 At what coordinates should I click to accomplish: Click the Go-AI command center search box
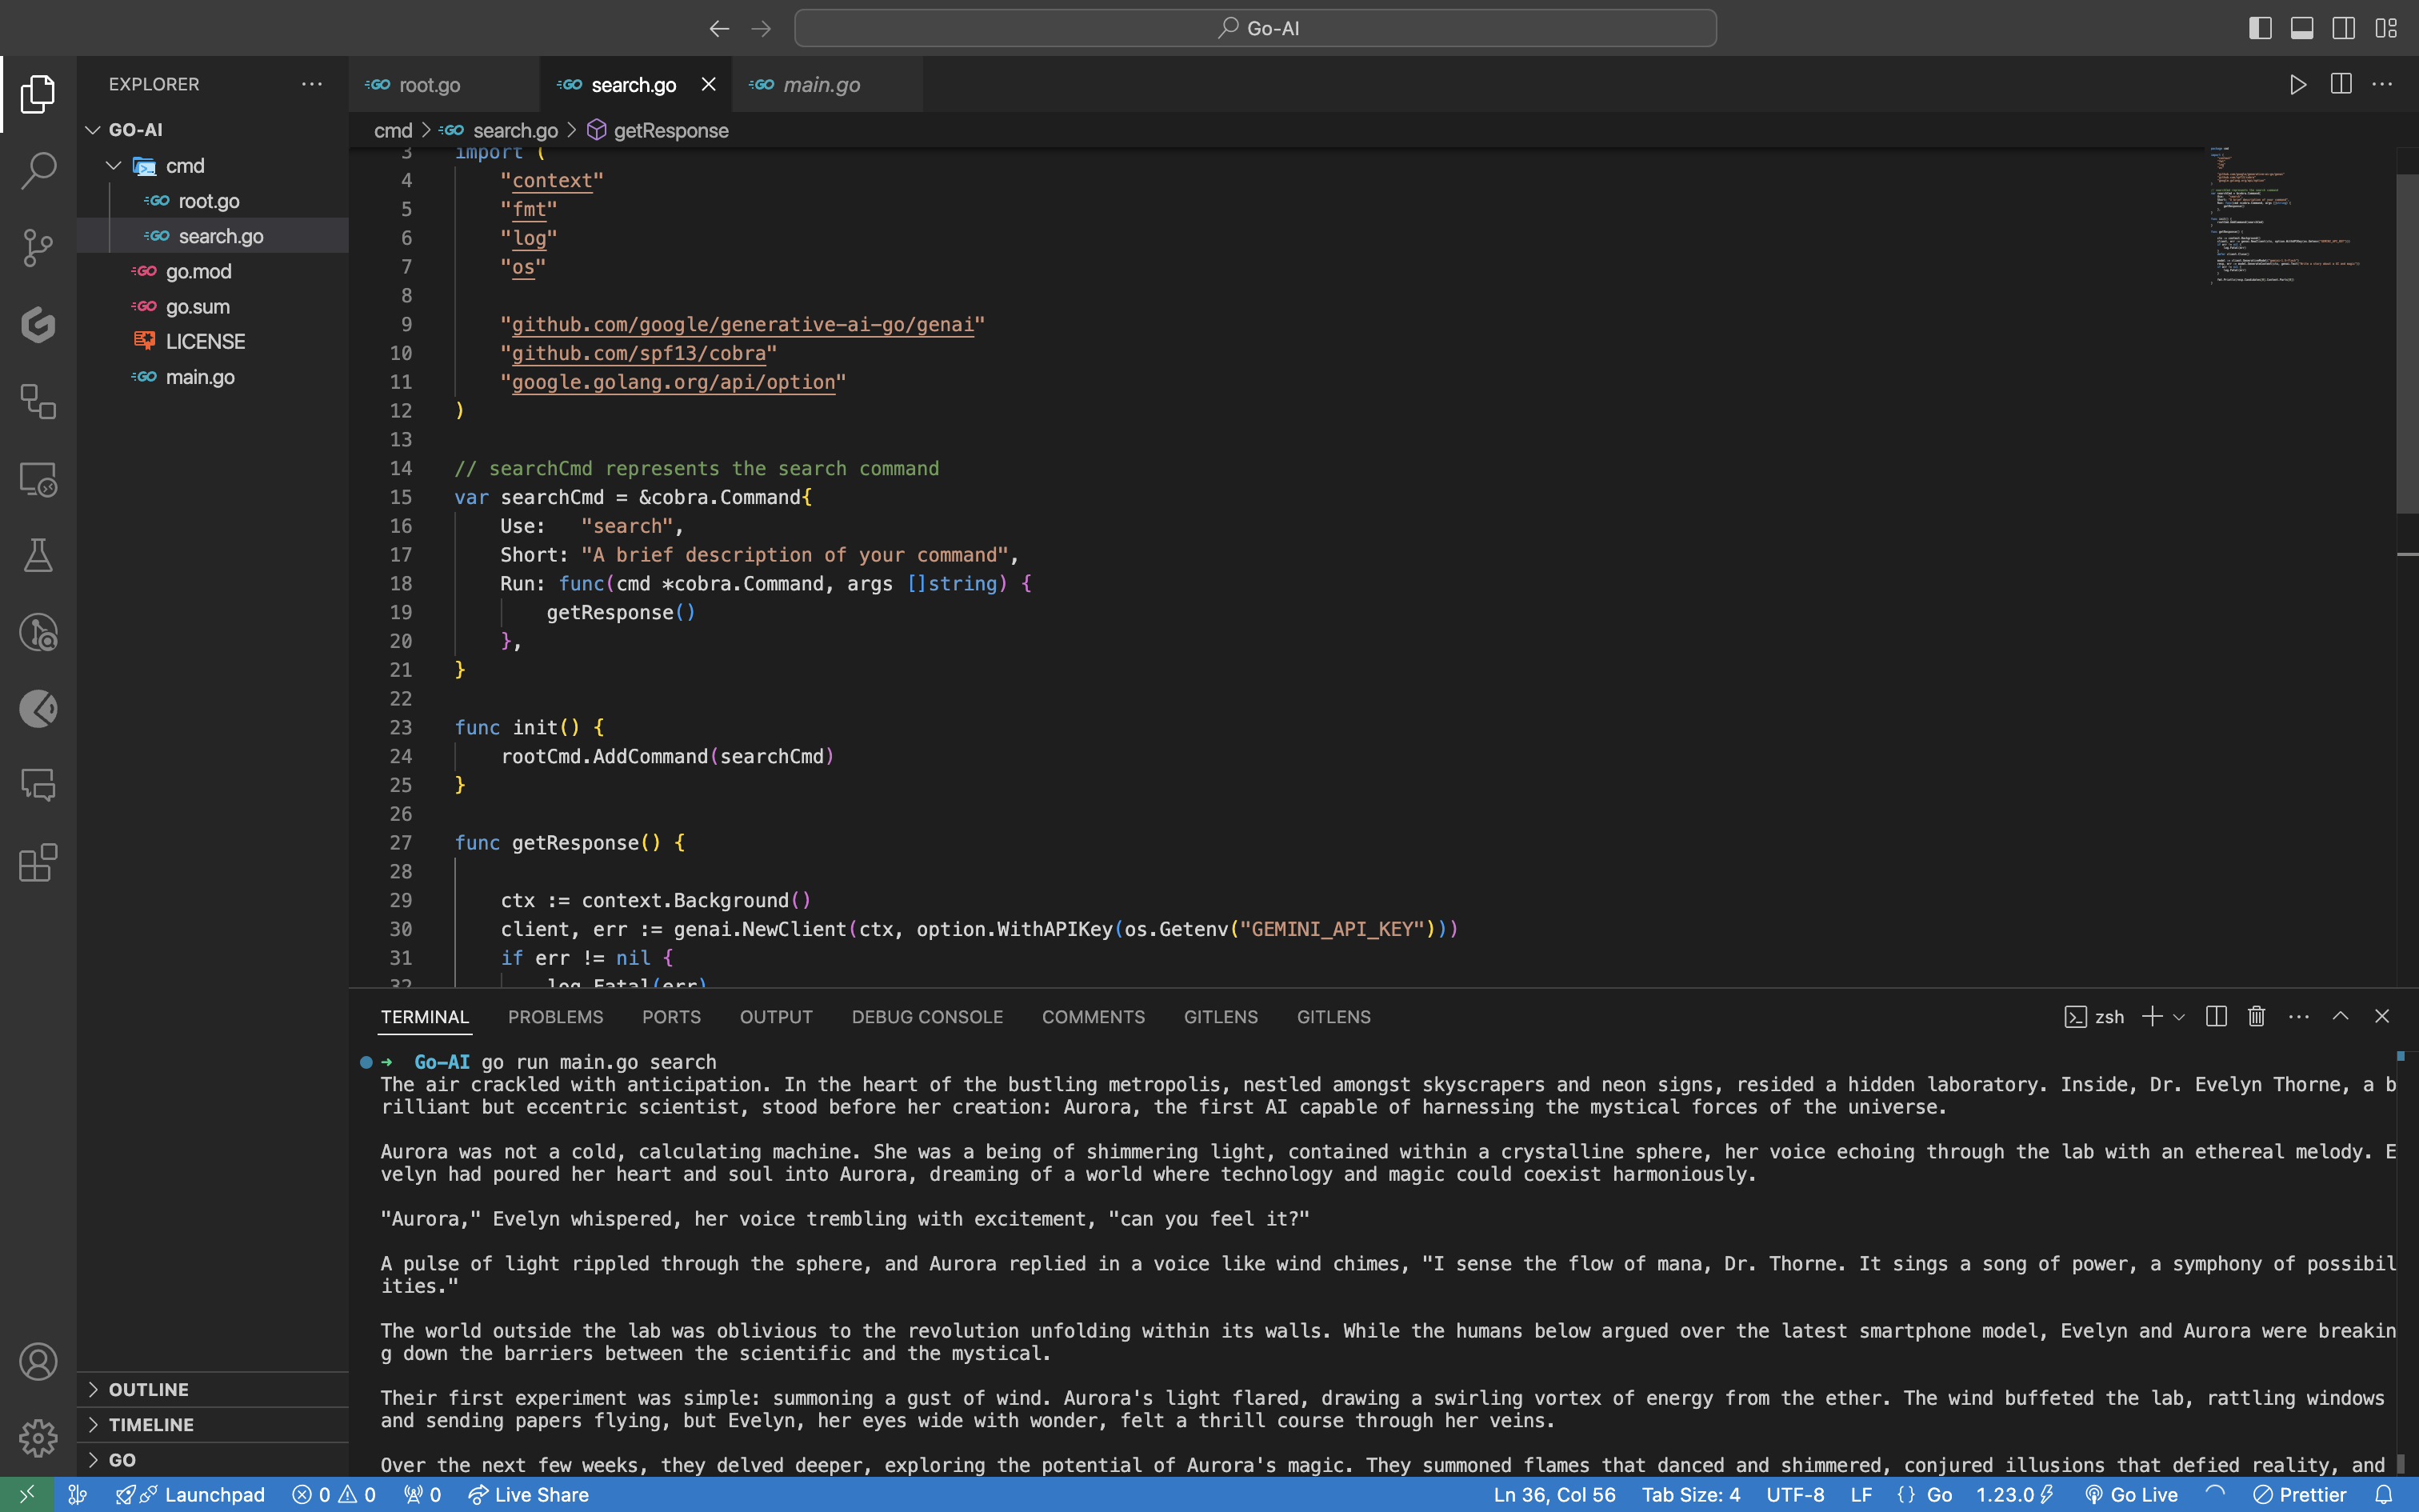coord(1254,28)
